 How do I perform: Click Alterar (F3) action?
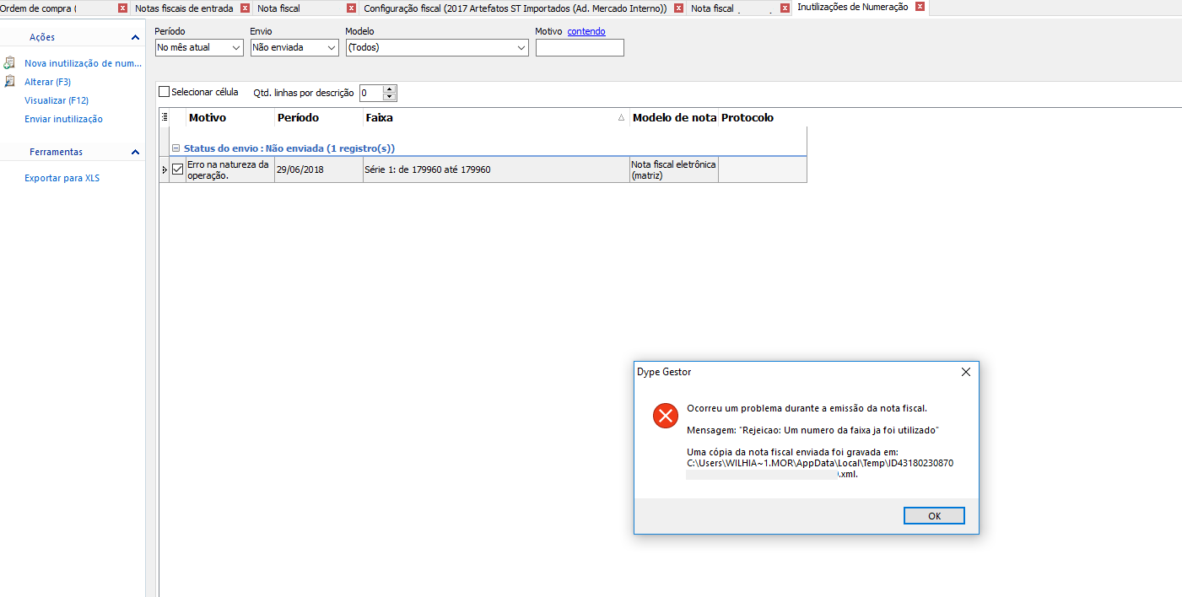click(48, 82)
